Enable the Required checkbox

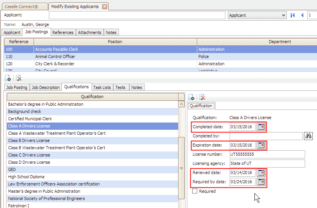pyautogui.click(x=195, y=191)
